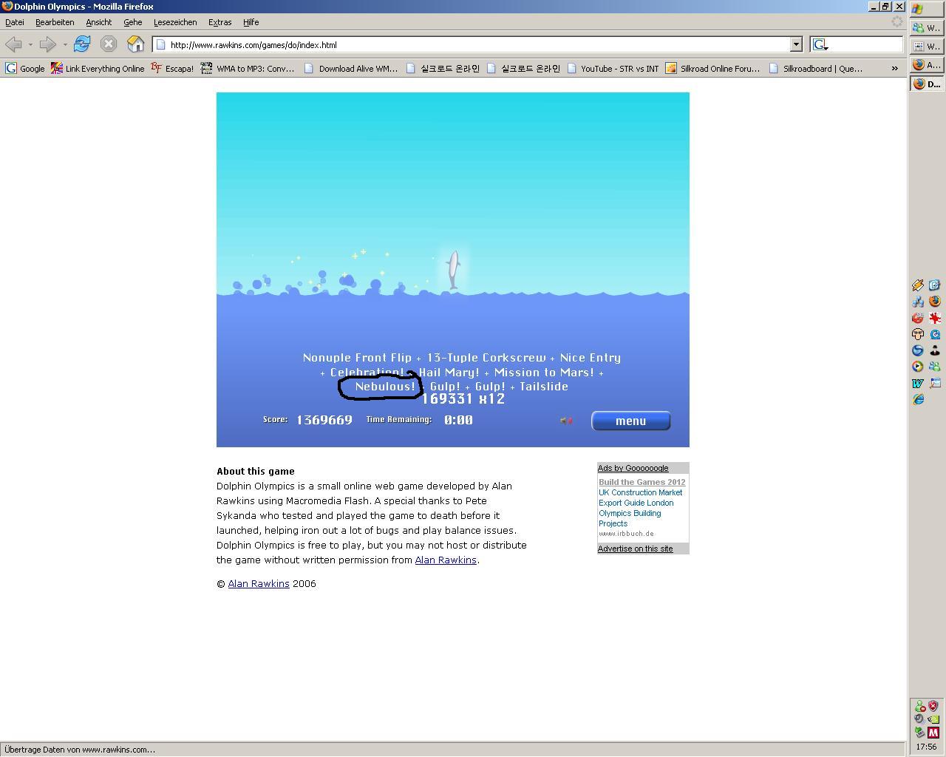Show more bookmarks with the chevron
This screenshot has width=946, height=757.
tap(894, 68)
